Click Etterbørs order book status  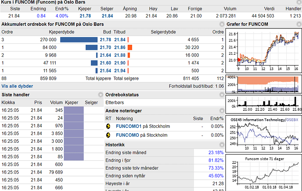point(115,103)
